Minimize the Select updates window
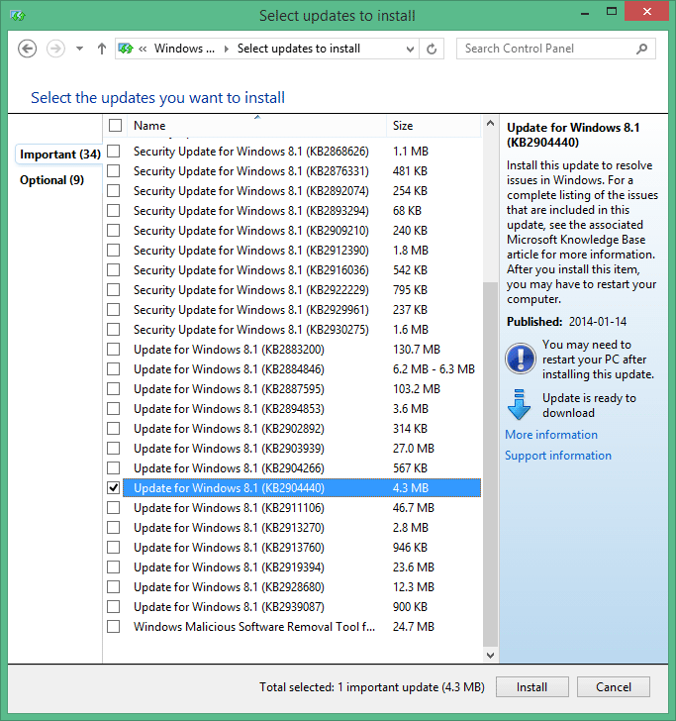 tap(585, 13)
